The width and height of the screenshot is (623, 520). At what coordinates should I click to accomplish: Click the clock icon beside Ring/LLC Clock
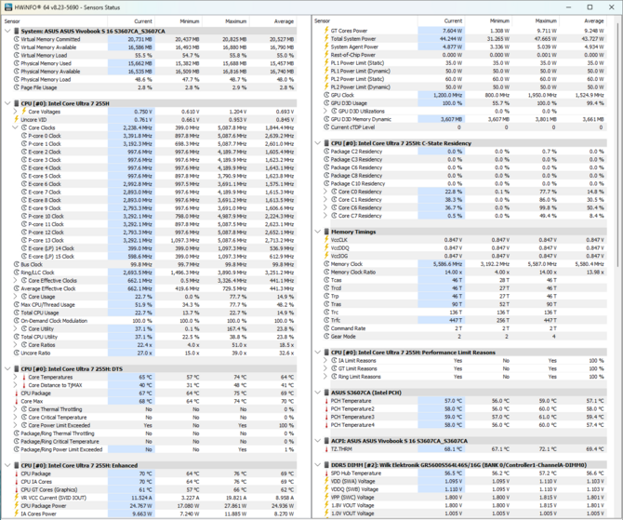[x=17, y=273]
